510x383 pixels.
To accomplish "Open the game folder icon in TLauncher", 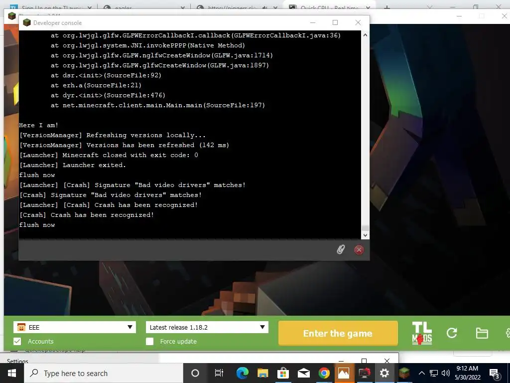I will (482, 333).
